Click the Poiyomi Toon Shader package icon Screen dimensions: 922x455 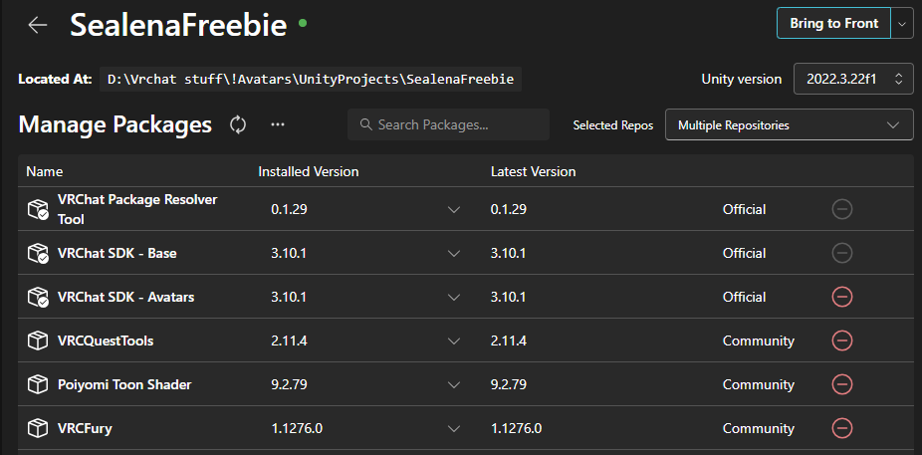pyautogui.click(x=38, y=384)
